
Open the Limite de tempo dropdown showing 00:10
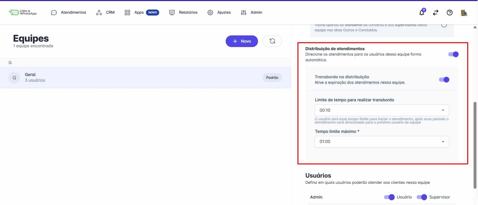click(382, 110)
